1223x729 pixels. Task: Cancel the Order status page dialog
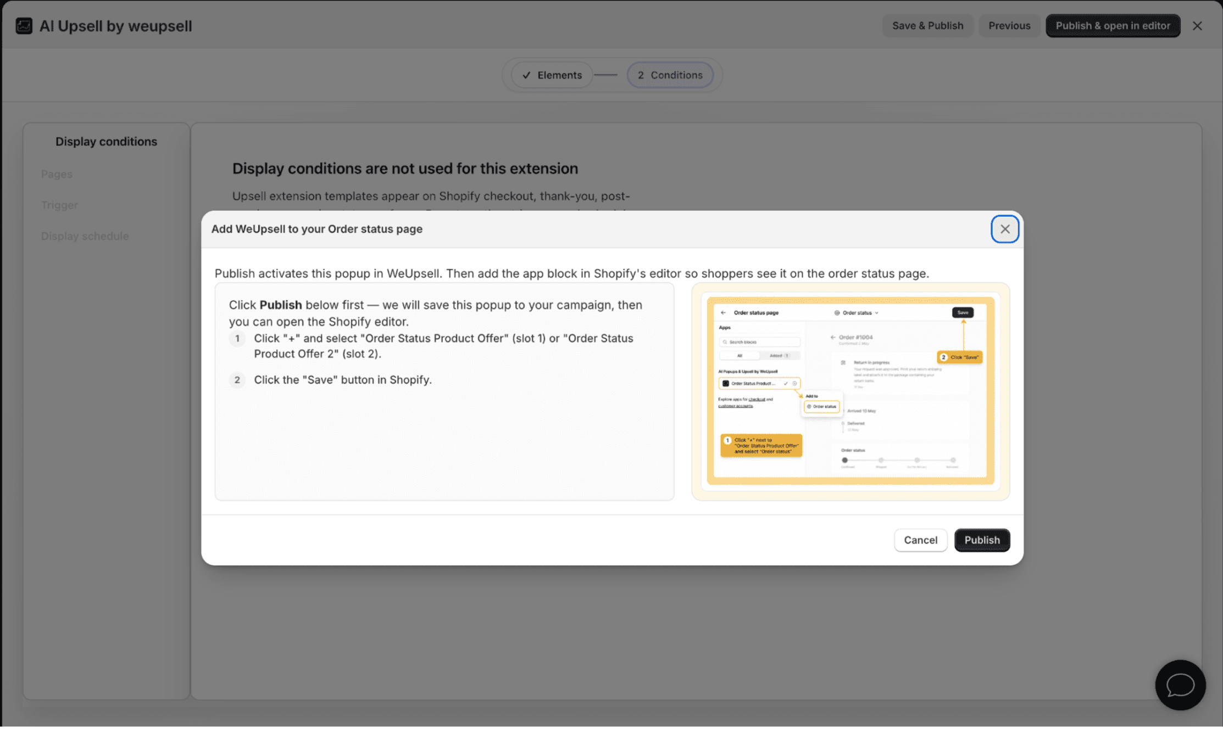(920, 540)
